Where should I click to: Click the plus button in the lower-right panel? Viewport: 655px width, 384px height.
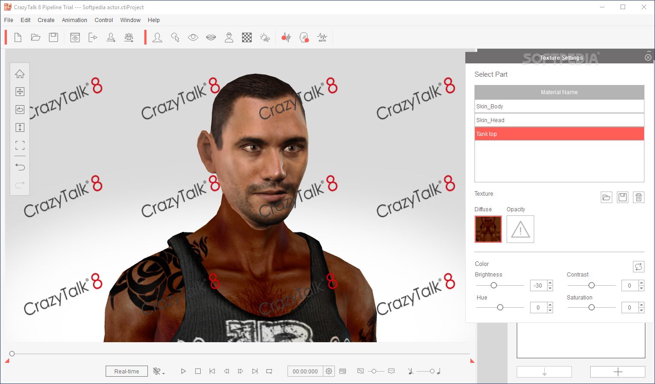[x=618, y=372]
